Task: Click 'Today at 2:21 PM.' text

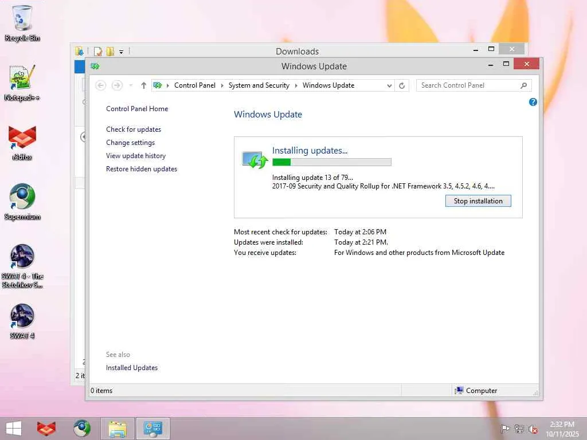Action: point(361,242)
